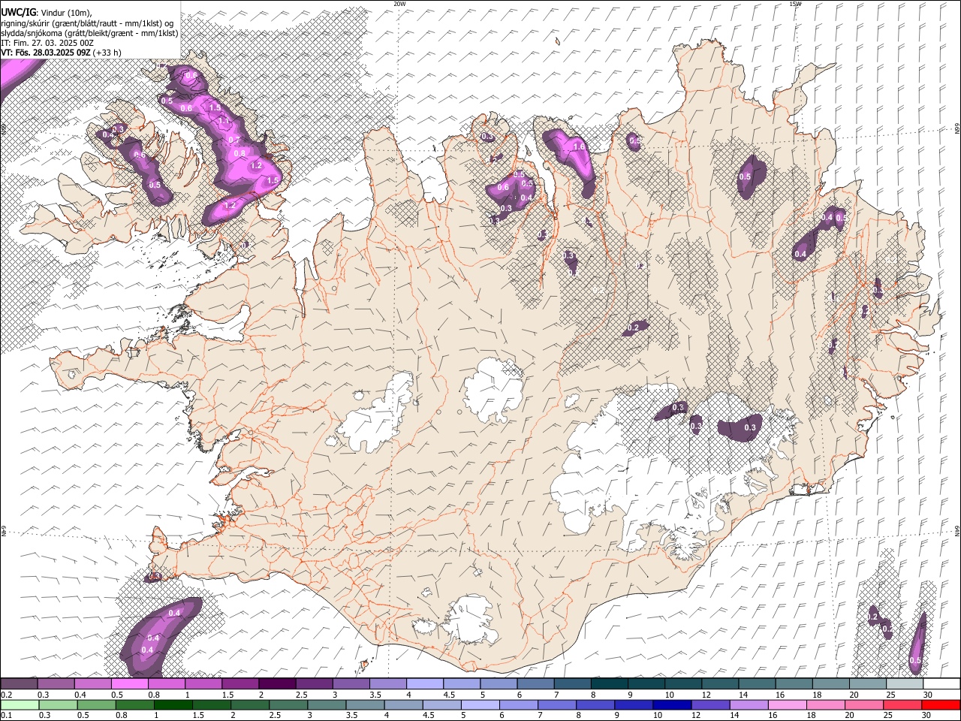
Task: Click the dark purple 2 swatch, upper legend
Action: click(277, 683)
